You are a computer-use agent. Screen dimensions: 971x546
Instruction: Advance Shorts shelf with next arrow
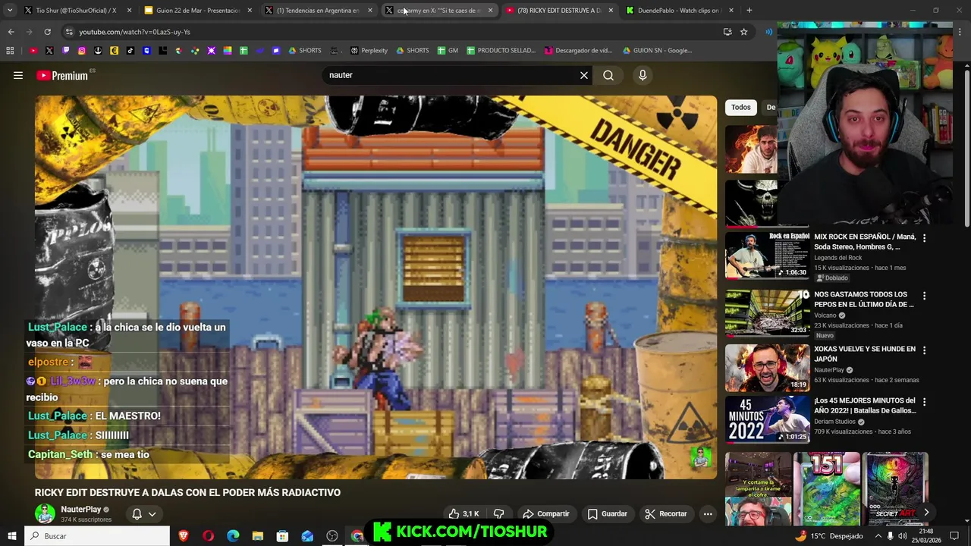(x=926, y=513)
